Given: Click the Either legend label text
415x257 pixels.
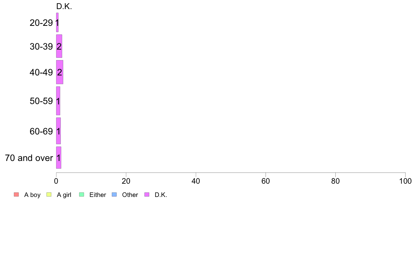Looking at the screenshot, I should click(x=98, y=195).
